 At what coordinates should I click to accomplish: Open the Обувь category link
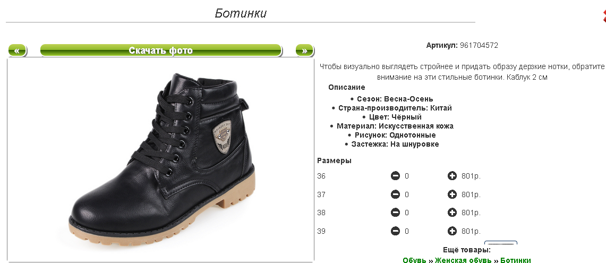(414, 260)
